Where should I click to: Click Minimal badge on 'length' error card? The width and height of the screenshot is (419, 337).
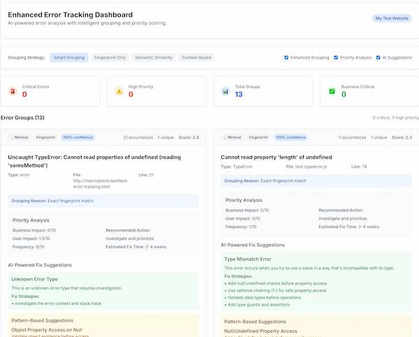click(x=233, y=137)
